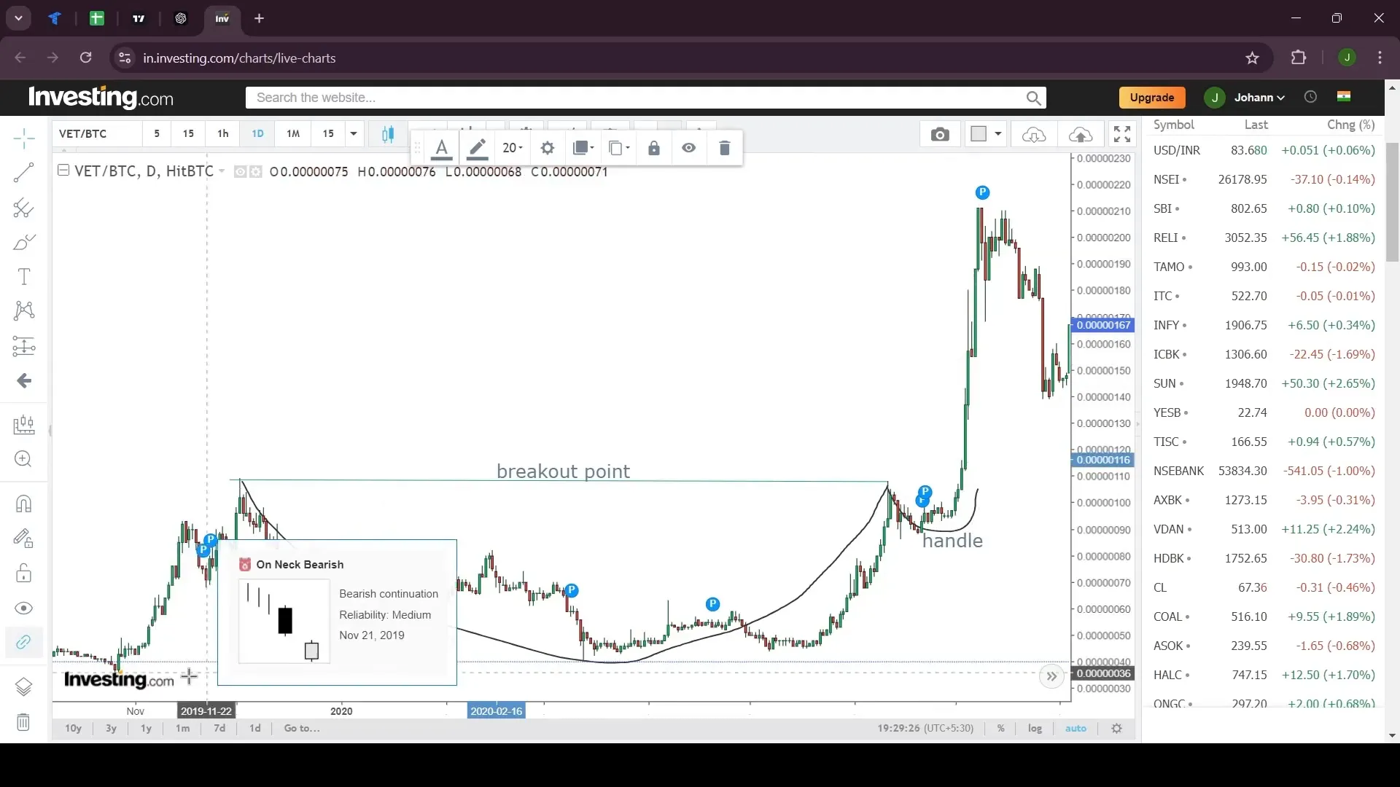Select the 1M interval
Image resolution: width=1400 pixels, height=787 pixels.
(x=293, y=134)
